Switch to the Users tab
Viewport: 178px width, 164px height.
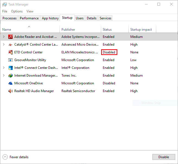click(80, 18)
